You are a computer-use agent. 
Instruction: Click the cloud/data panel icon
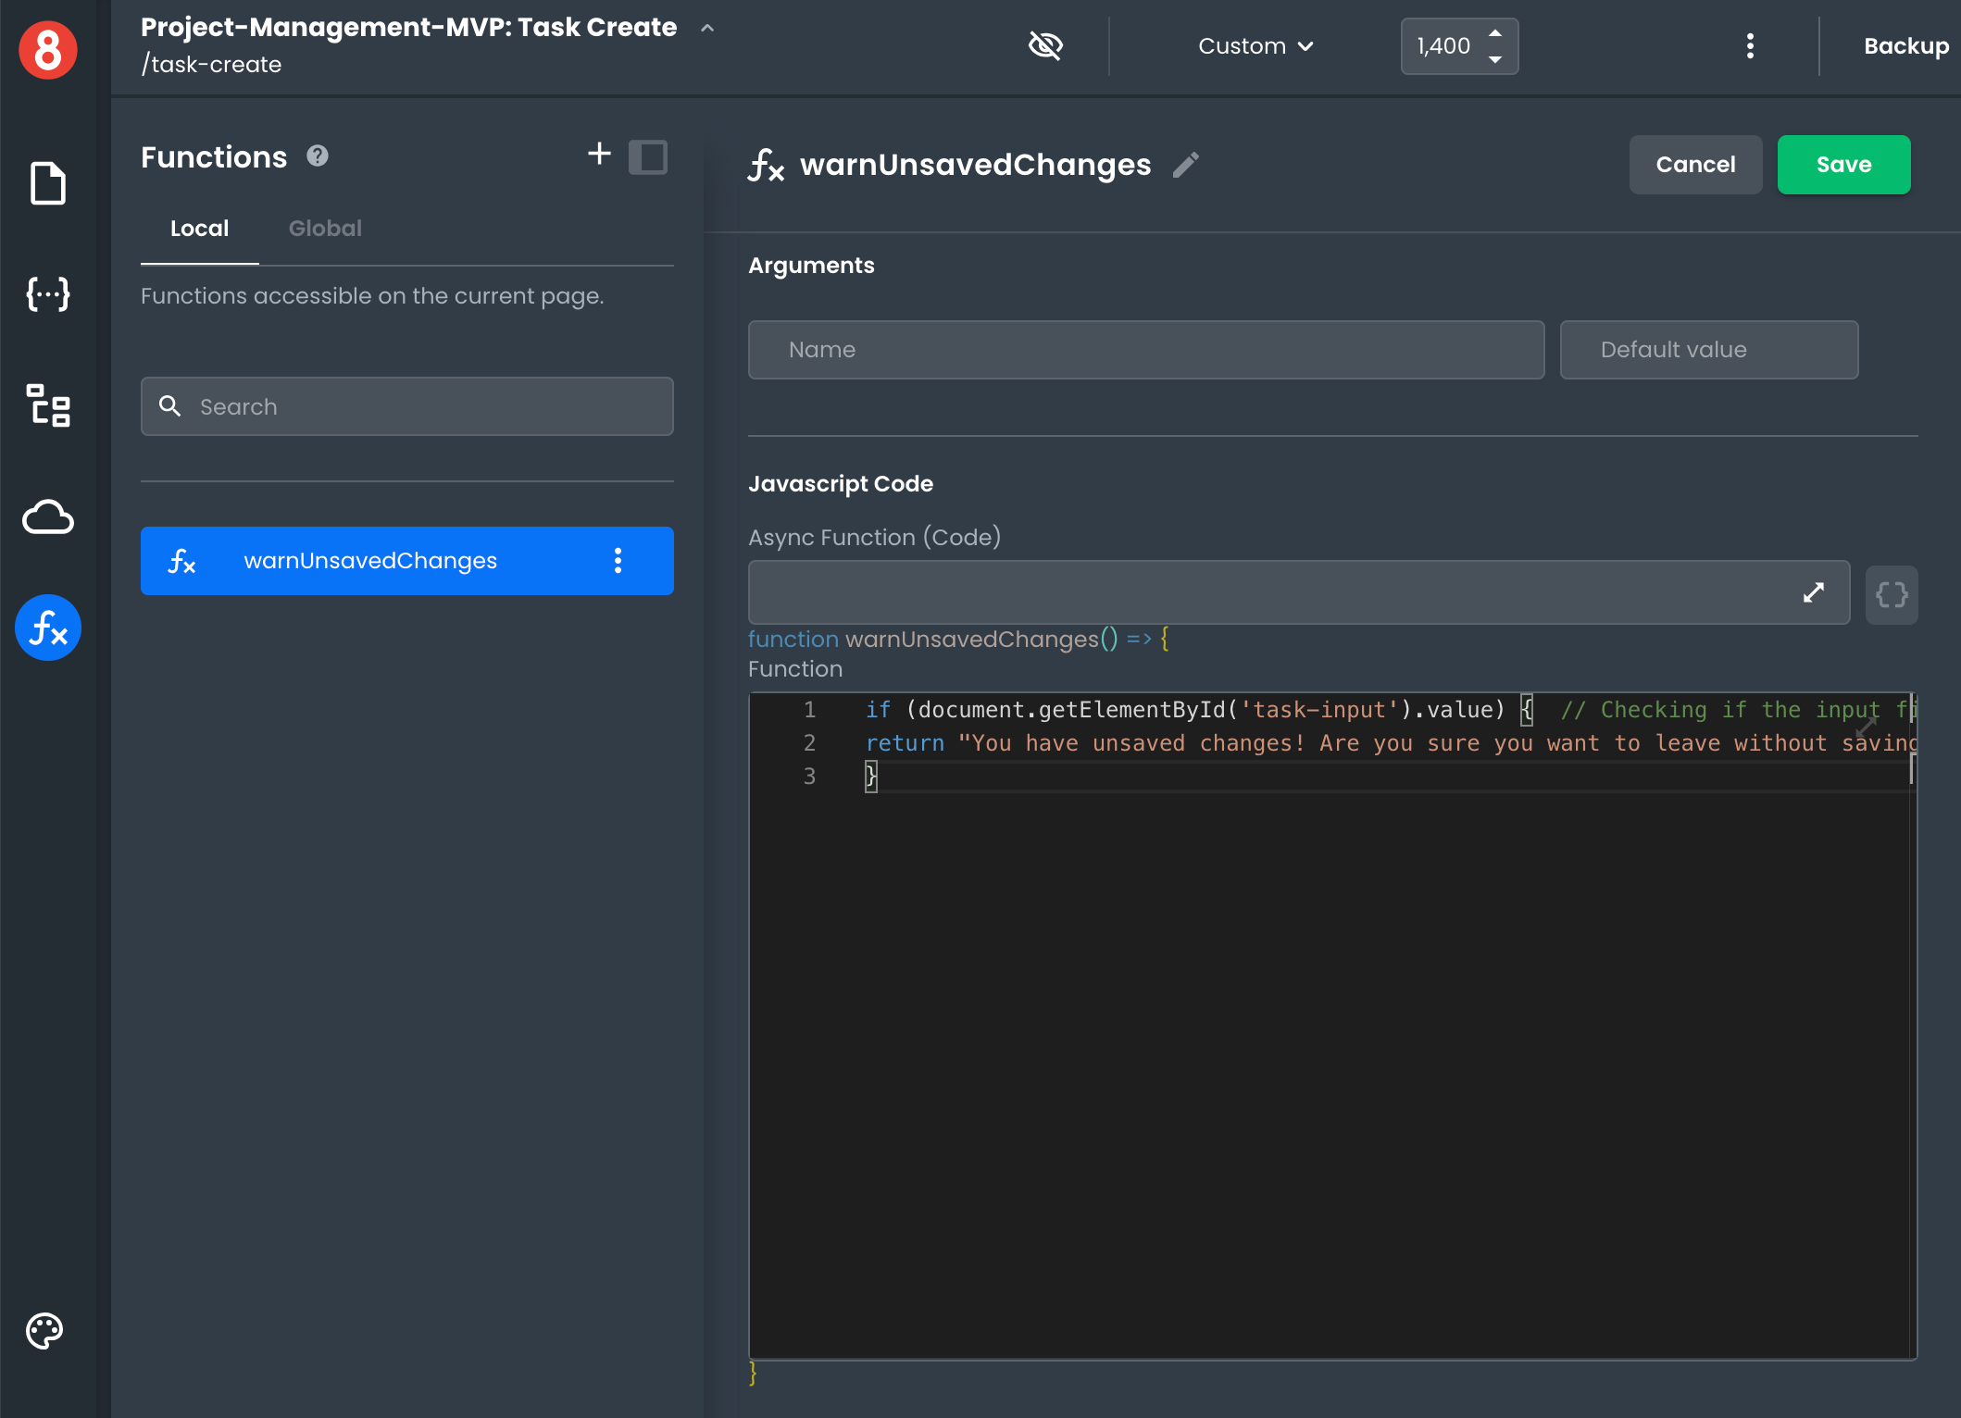click(47, 516)
